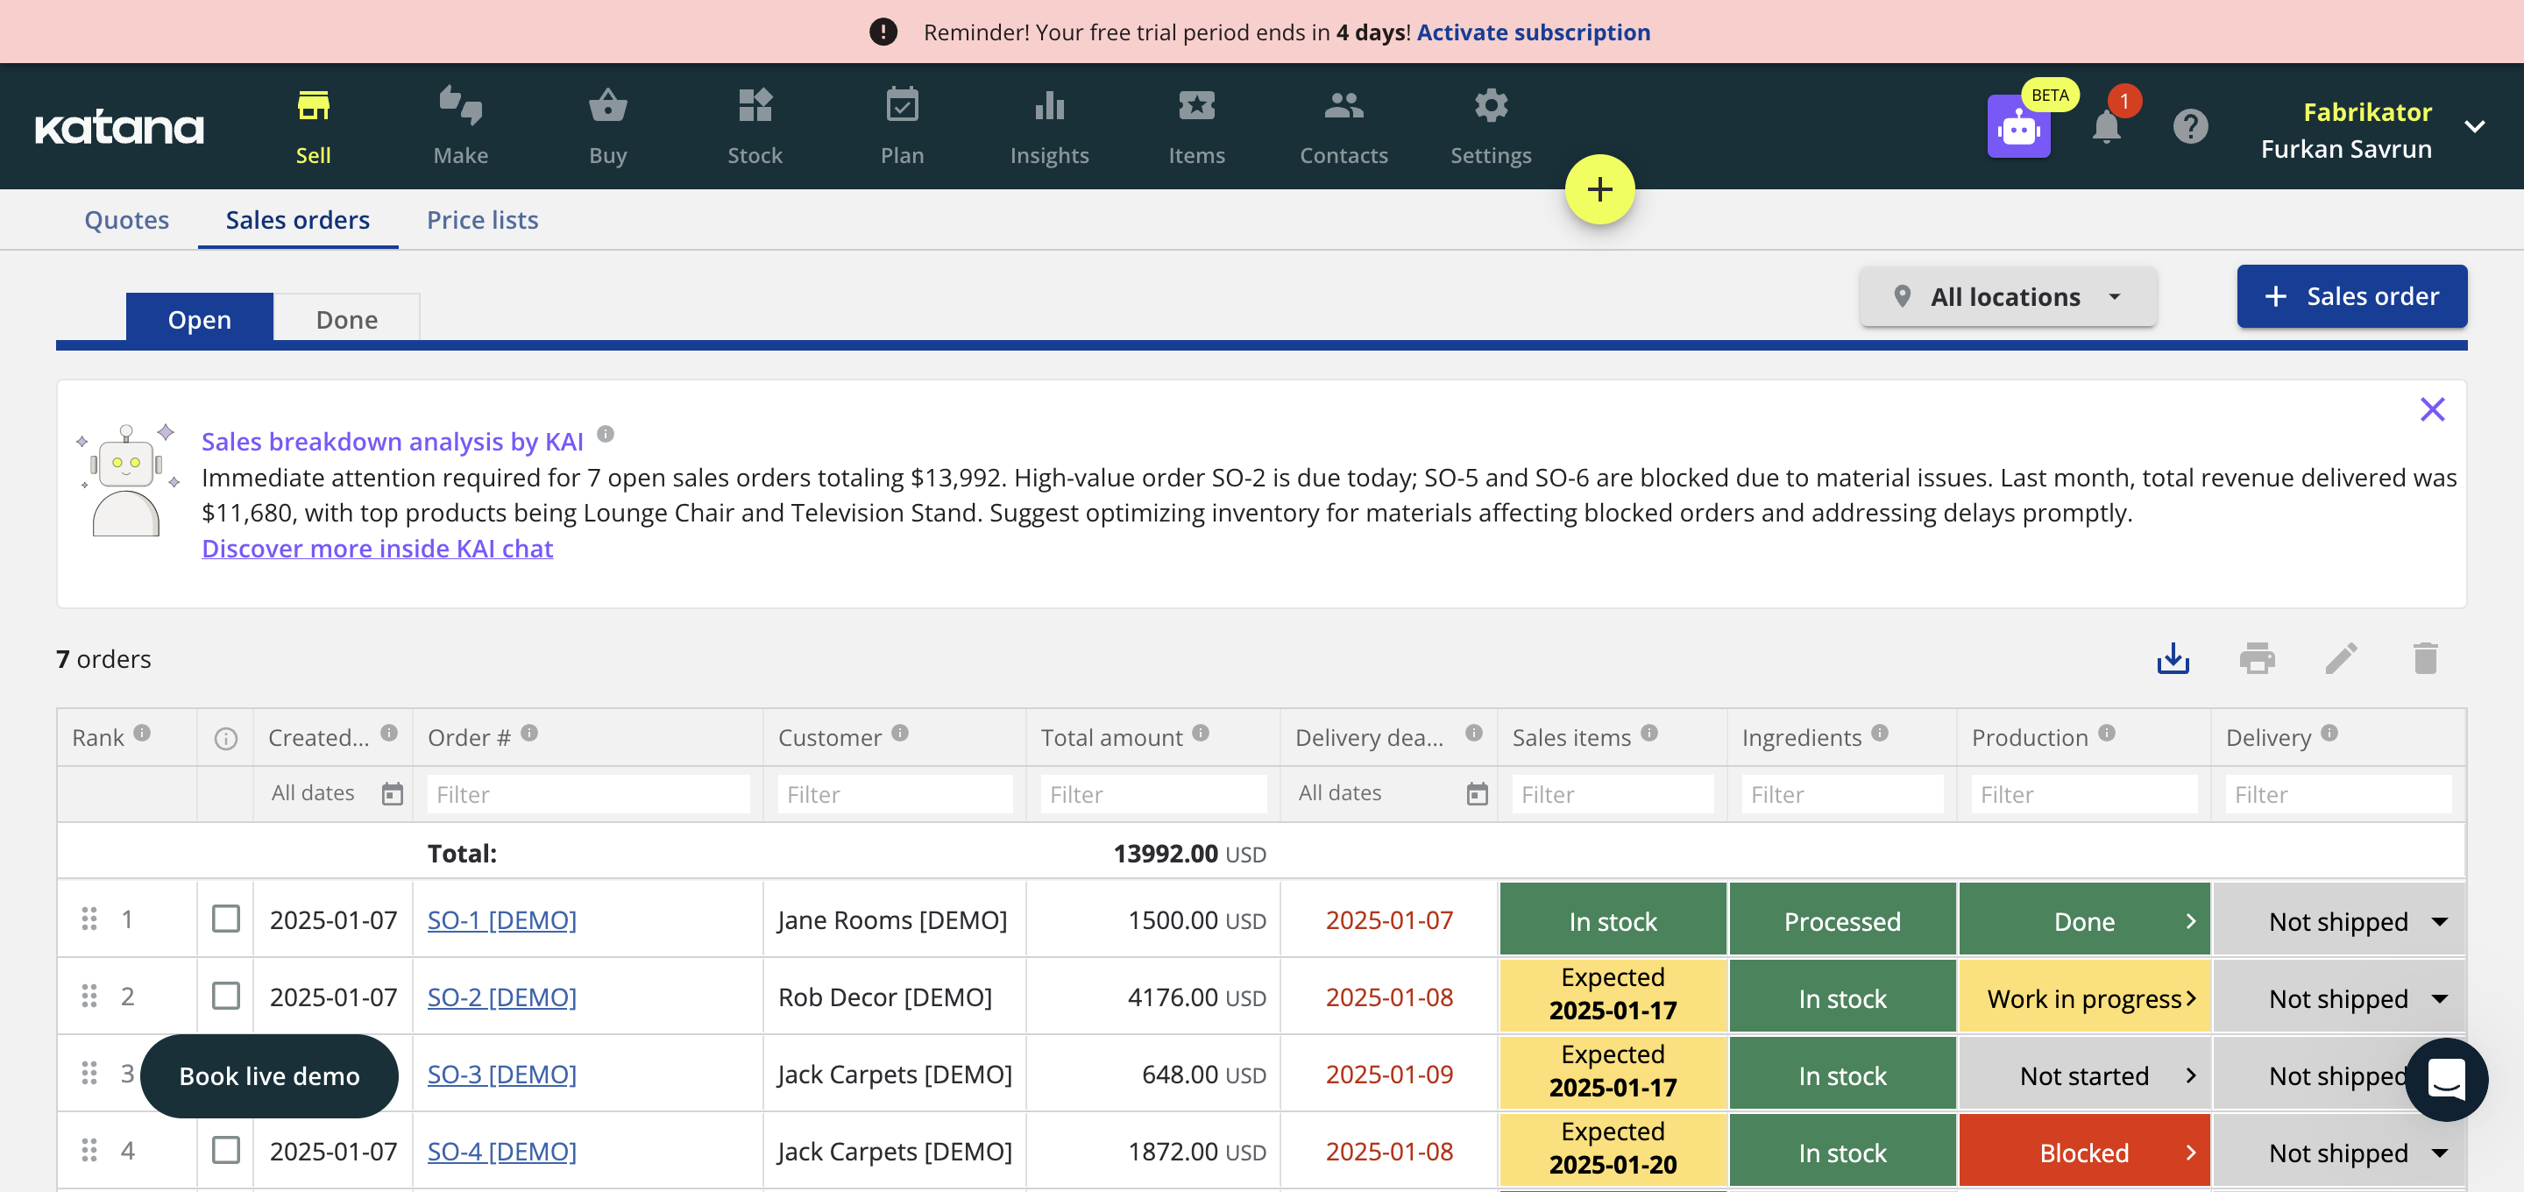2524x1192 pixels.
Task: Open the SO-4 [DEMO] order link
Action: (501, 1151)
